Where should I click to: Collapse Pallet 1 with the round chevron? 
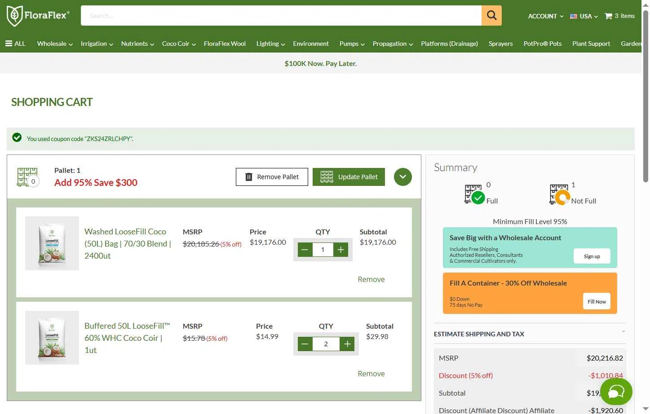point(403,177)
